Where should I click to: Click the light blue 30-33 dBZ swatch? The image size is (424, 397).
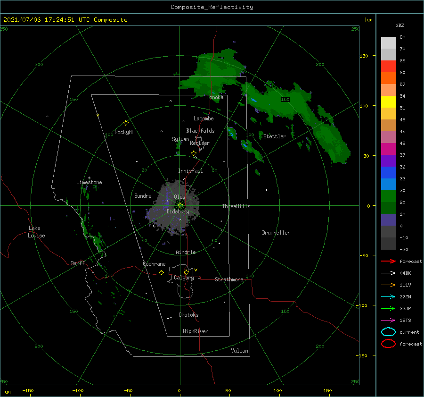click(x=388, y=184)
